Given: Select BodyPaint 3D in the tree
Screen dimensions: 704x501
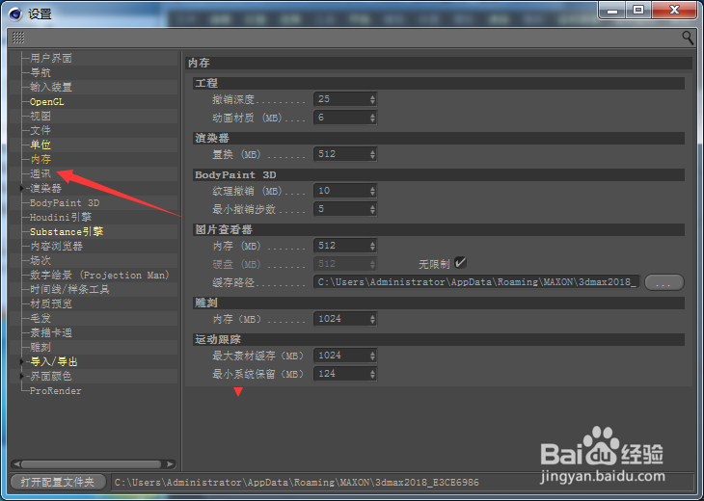Looking at the screenshot, I should coord(65,202).
